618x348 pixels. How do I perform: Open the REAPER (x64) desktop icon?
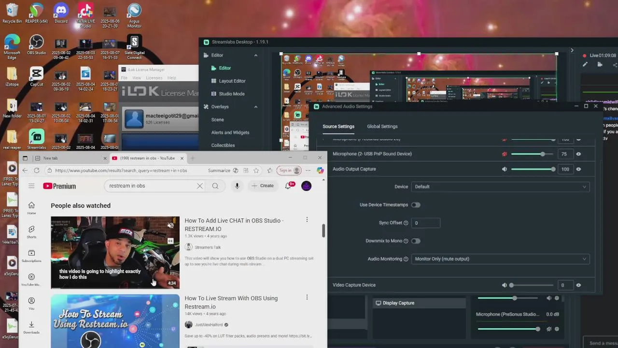tap(37, 13)
